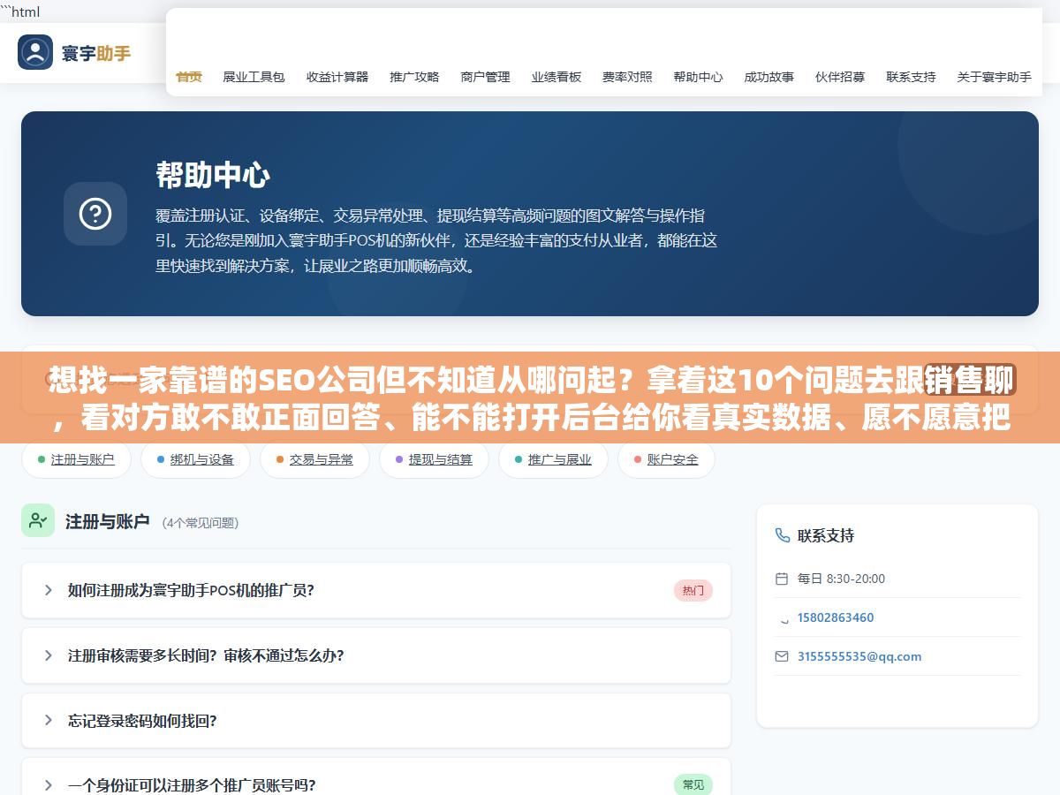Open the 费率对照 nav item
This screenshot has width=1060, height=795.
tap(627, 77)
